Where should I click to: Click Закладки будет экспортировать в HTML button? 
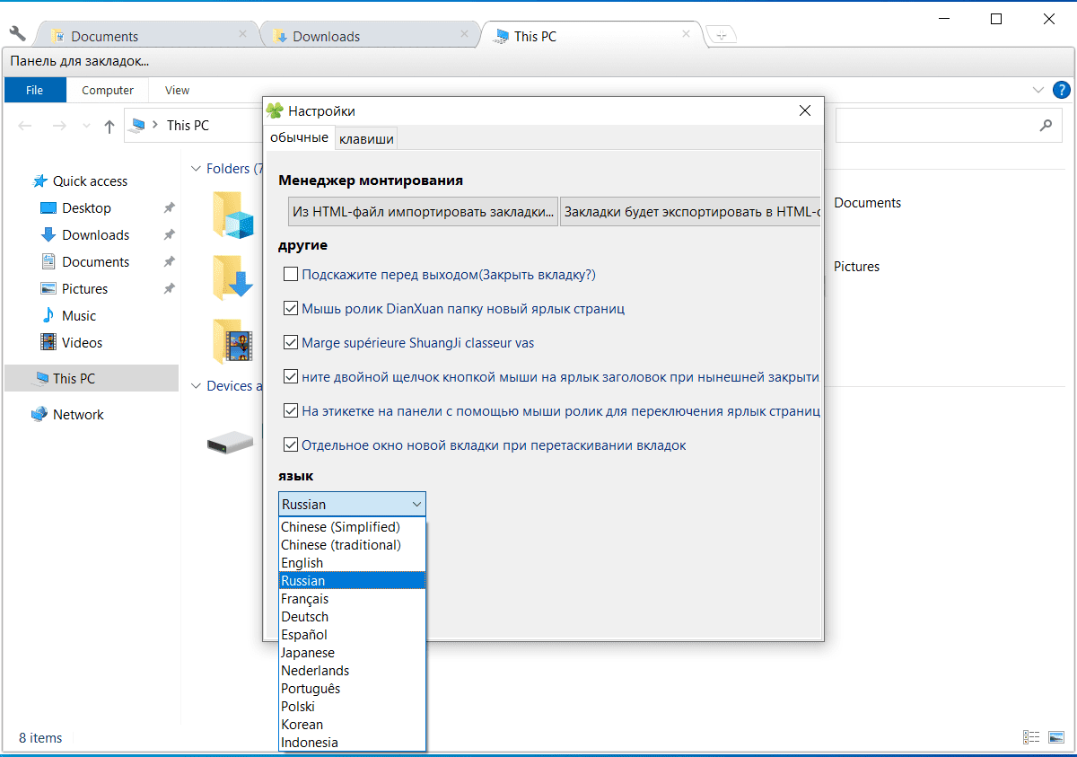690,213
